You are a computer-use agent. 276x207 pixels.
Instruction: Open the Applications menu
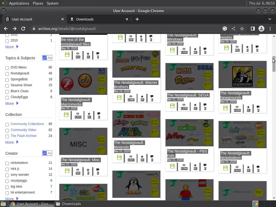pyautogui.click(x=19, y=3)
